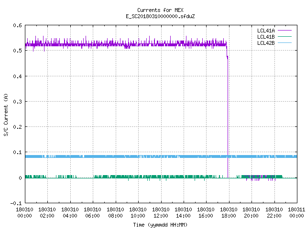Click the y-axis tick value "0.1"
The image size is (306, 229).
[17, 152]
